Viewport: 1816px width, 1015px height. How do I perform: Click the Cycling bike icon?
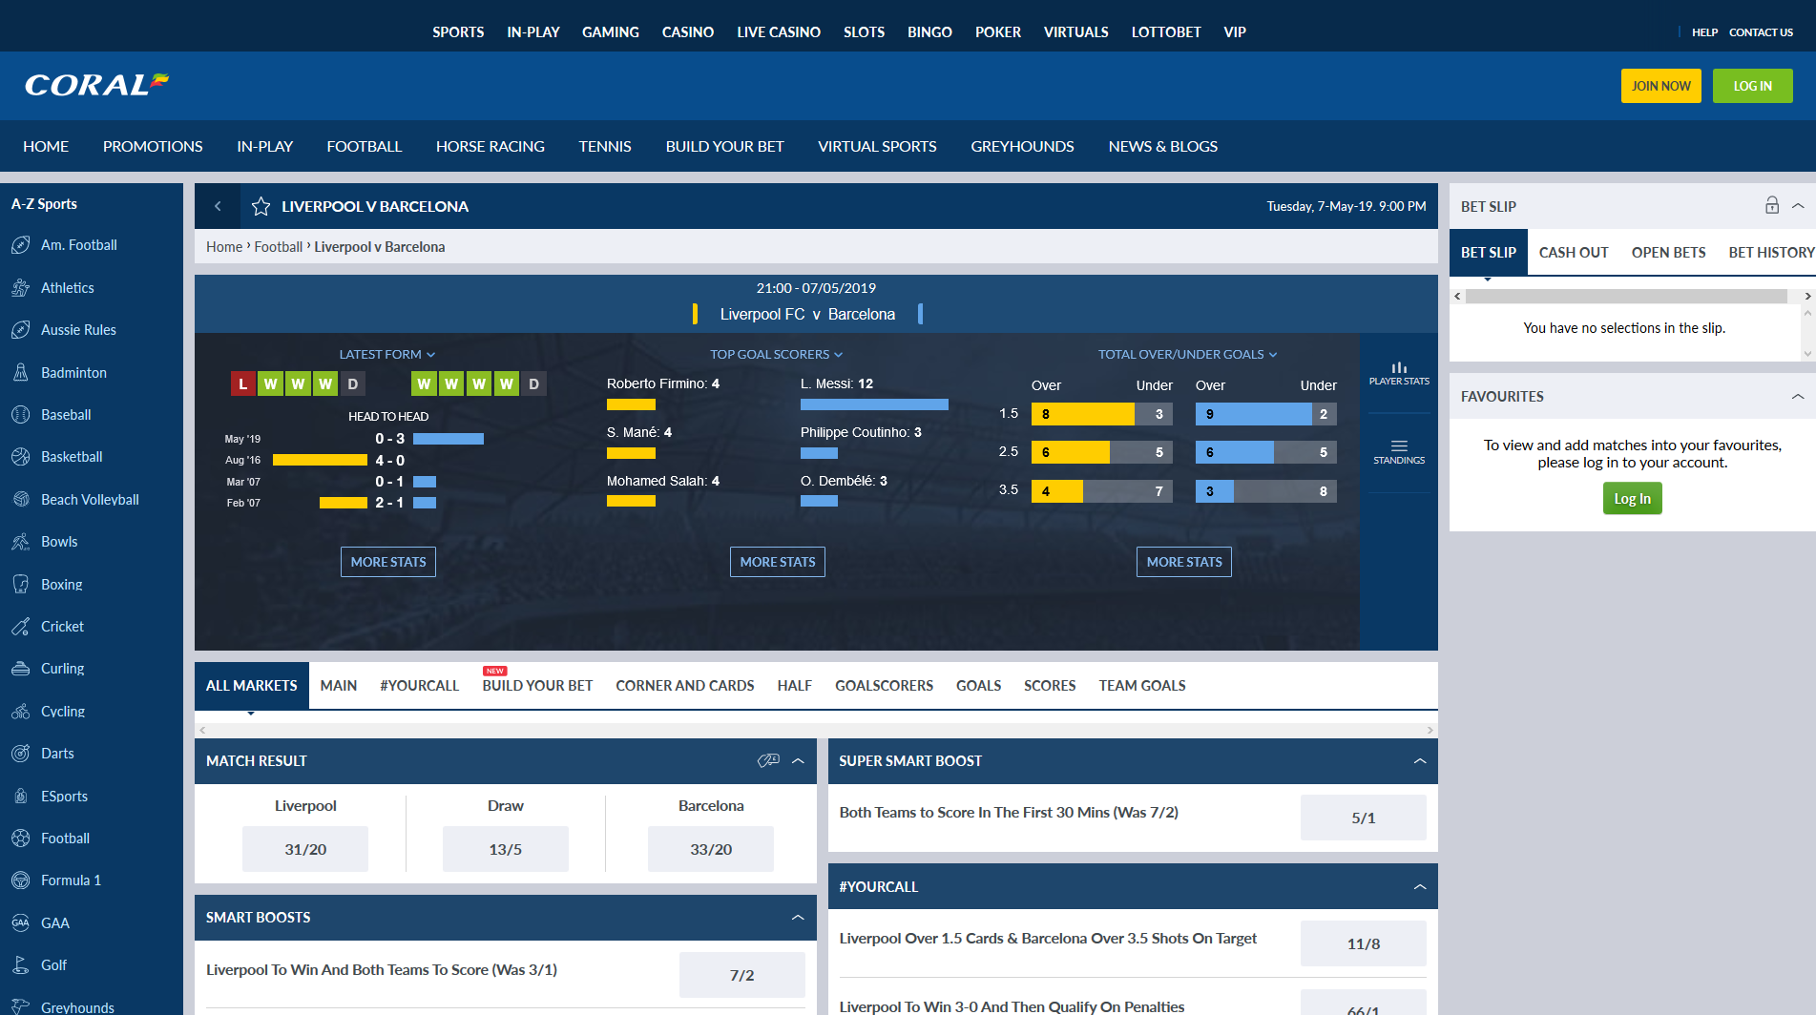pos(21,711)
